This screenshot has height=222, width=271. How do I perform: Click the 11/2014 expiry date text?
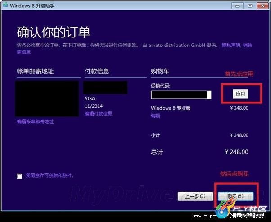click(x=94, y=106)
